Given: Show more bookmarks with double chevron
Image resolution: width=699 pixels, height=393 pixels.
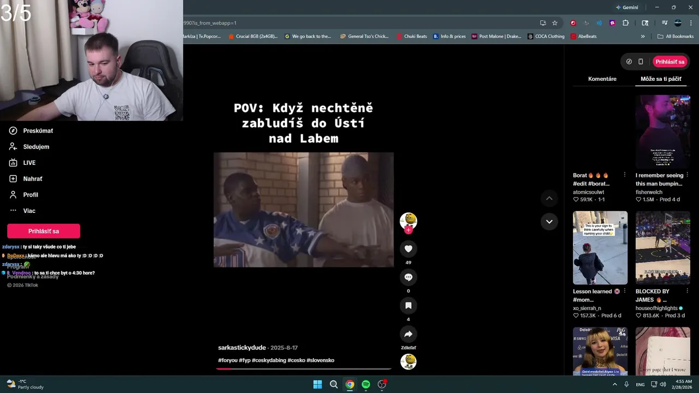Looking at the screenshot, I should [x=643, y=37].
